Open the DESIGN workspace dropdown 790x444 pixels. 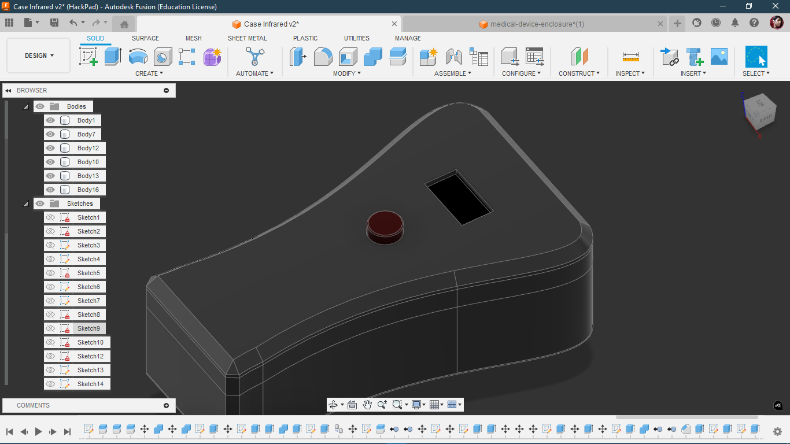[x=39, y=55]
